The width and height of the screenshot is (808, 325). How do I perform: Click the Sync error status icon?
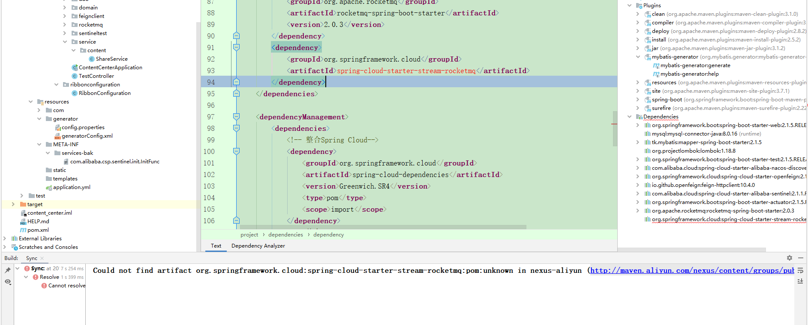[x=27, y=269]
